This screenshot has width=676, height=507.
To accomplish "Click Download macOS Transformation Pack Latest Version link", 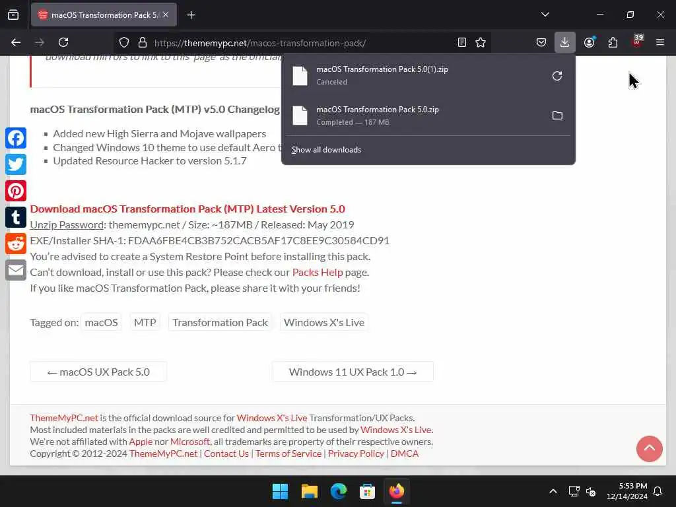I will pyautogui.click(x=187, y=209).
